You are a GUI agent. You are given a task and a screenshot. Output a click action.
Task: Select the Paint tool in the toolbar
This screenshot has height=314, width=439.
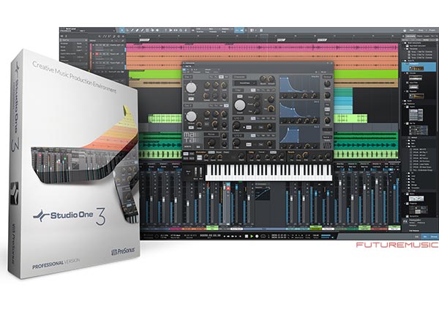point(142,30)
